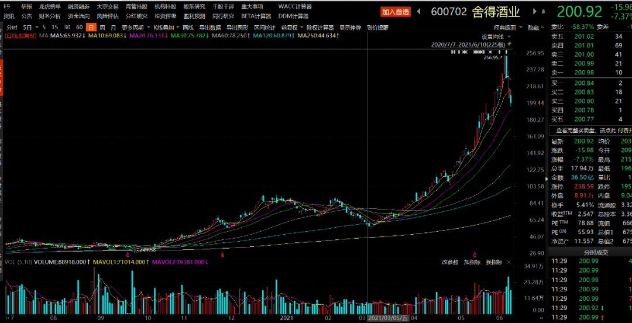The width and height of the screenshot is (632, 323).
Task: Open 机构持股 menu
Action: tap(165, 7)
